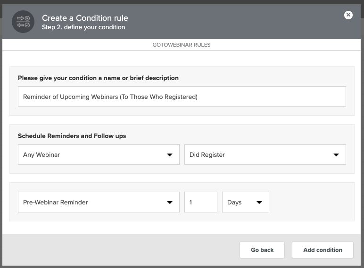Click the arrow icon on Any Webinar selector

pyautogui.click(x=170, y=155)
